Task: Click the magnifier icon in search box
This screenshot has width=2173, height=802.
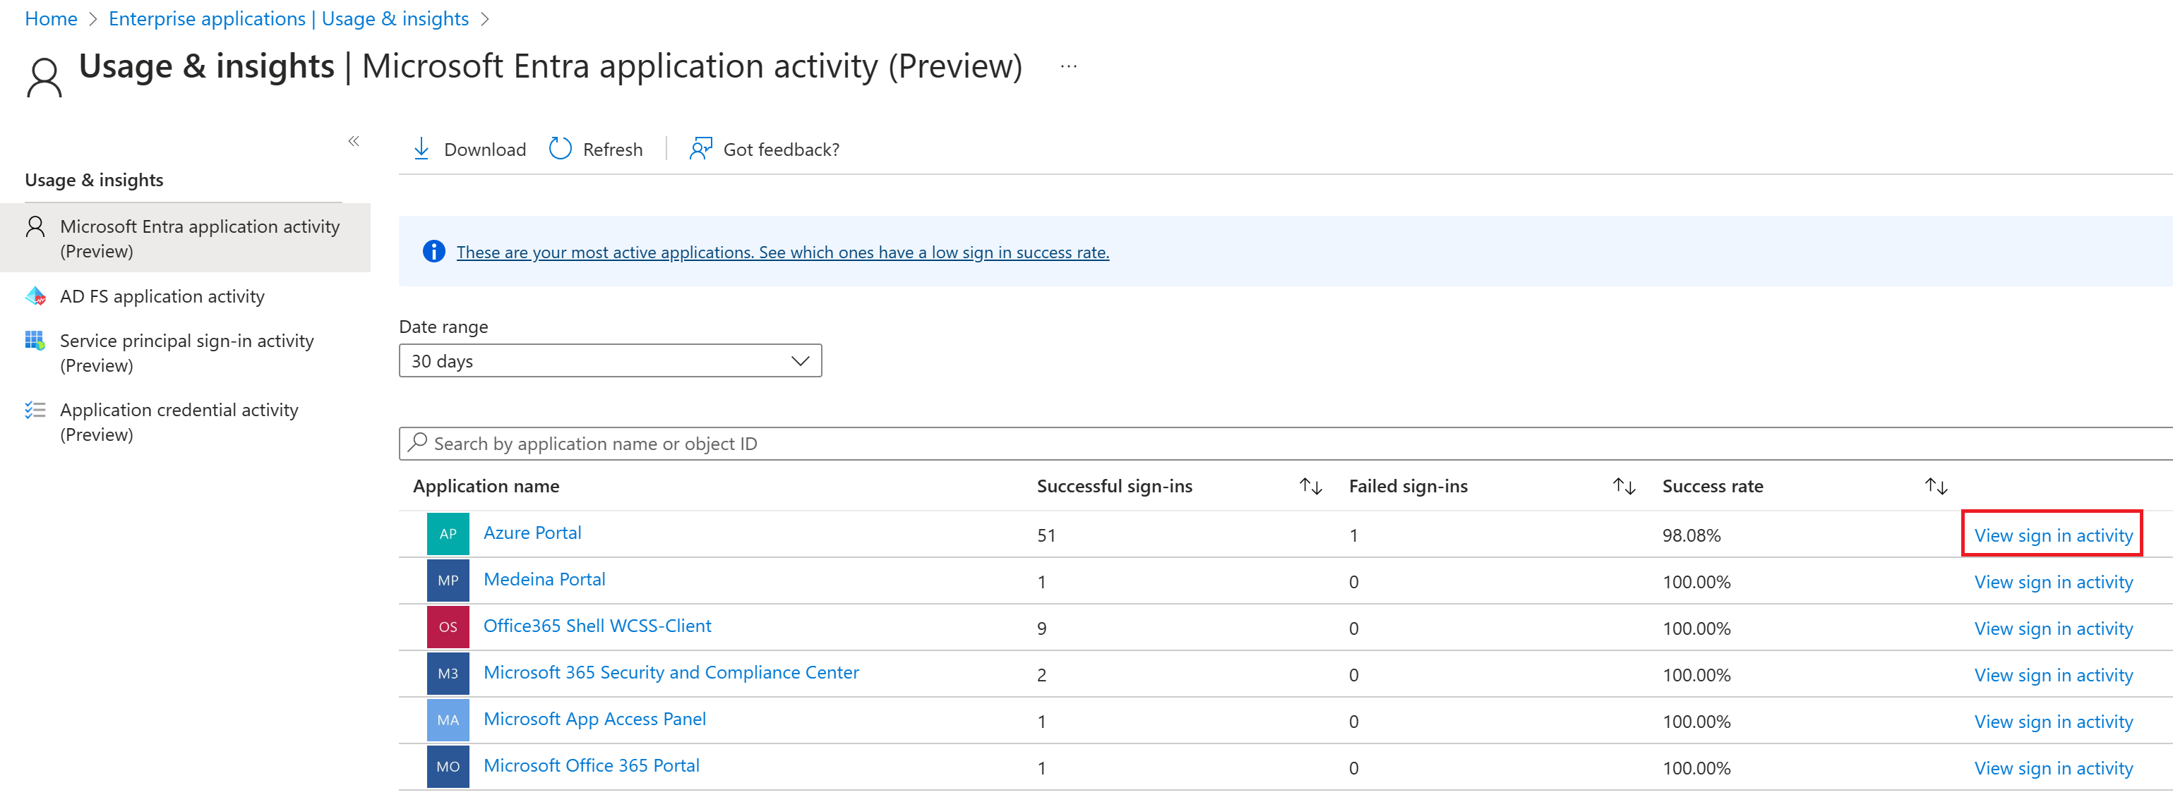Action: [x=417, y=442]
